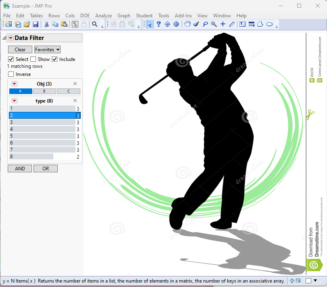Select type value 5 row
This screenshot has width=327, height=287.
click(44, 136)
